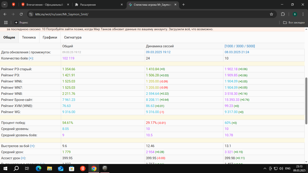
Task: Click the site information icon in address bar
Action: [x=31, y=14]
